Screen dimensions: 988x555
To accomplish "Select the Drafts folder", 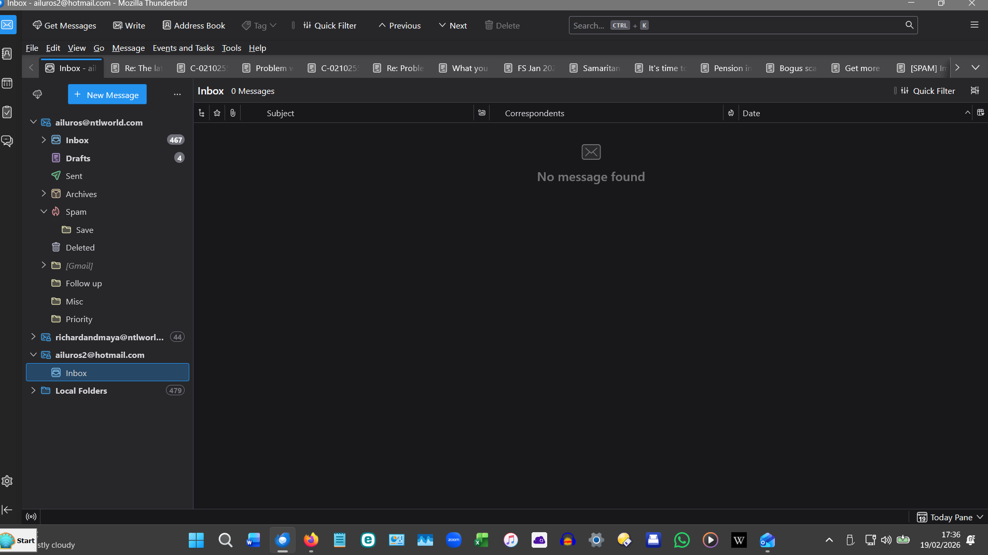I will coord(107,158).
